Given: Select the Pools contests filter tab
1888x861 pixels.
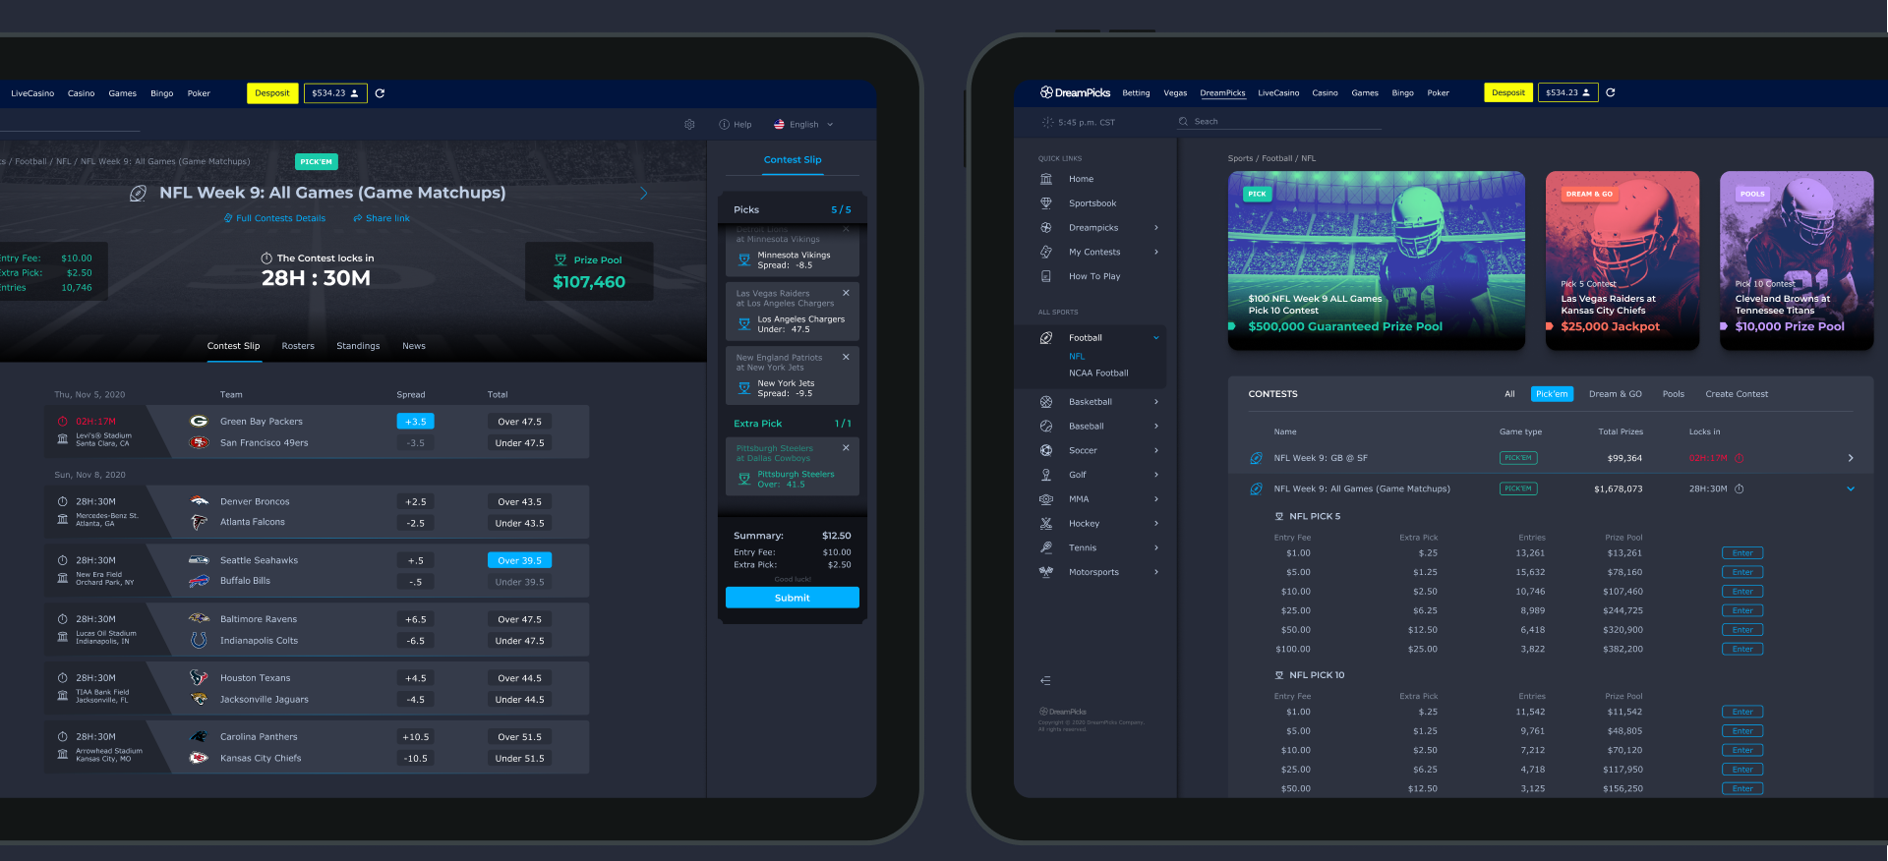Looking at the screenshot, I should click(x=1674, y=394).
